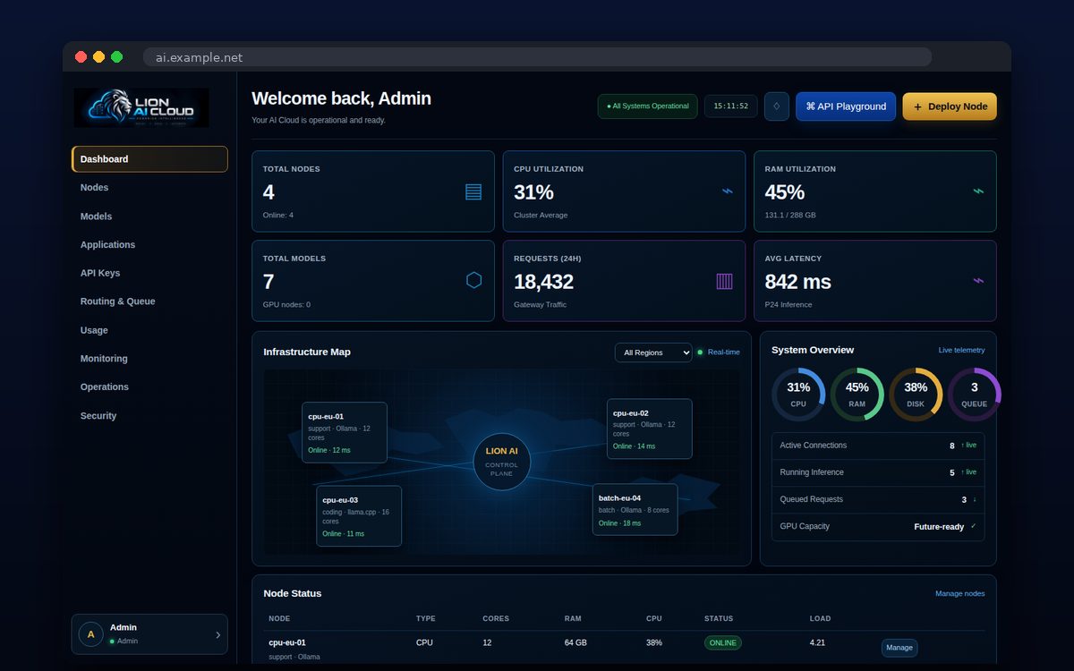
Task: Click the LION AI control plane hub
Action: pos(501,462)
